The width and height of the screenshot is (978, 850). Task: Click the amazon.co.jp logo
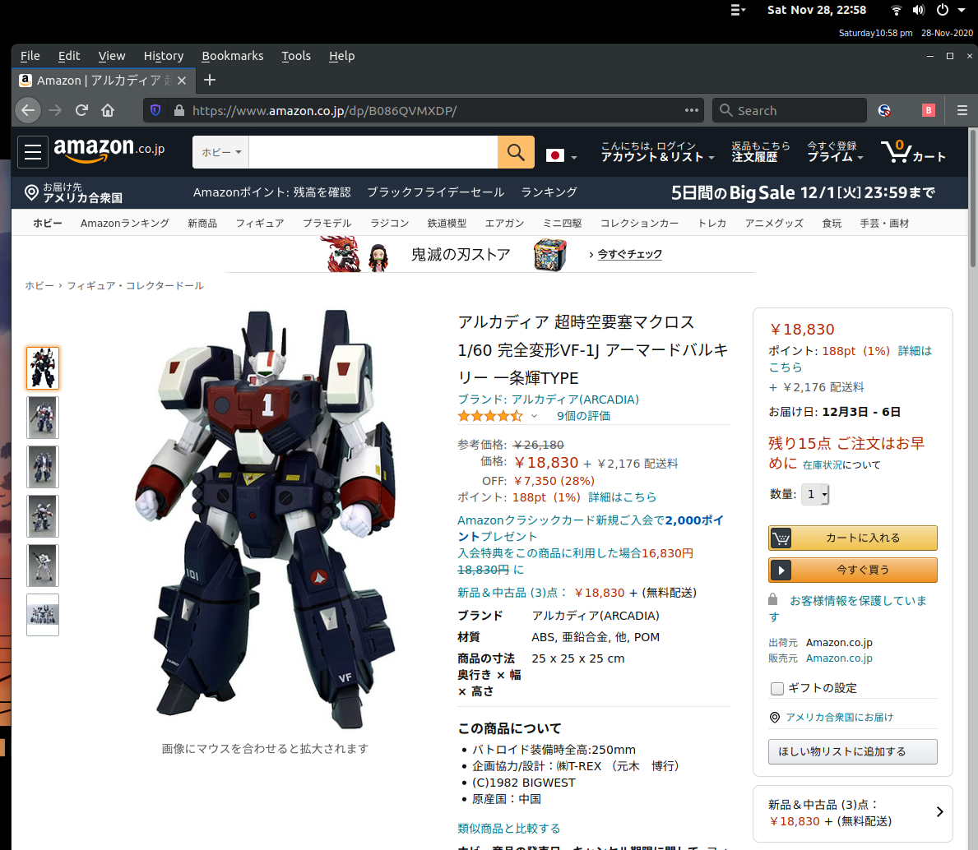(109, 150)
